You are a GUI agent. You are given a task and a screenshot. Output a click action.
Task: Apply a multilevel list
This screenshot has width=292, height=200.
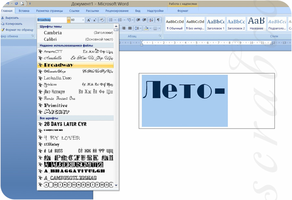point(129,20)
